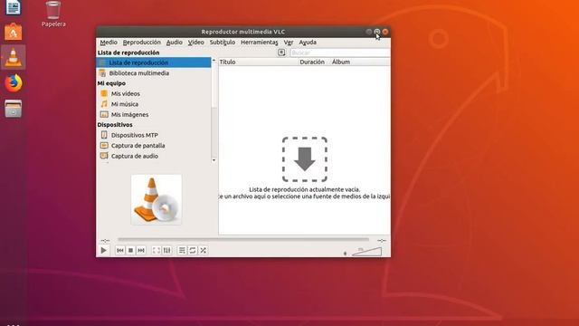Toggle loop repeat mode
The height and width of the screenshot is (326, 579).
click(193, 251)
